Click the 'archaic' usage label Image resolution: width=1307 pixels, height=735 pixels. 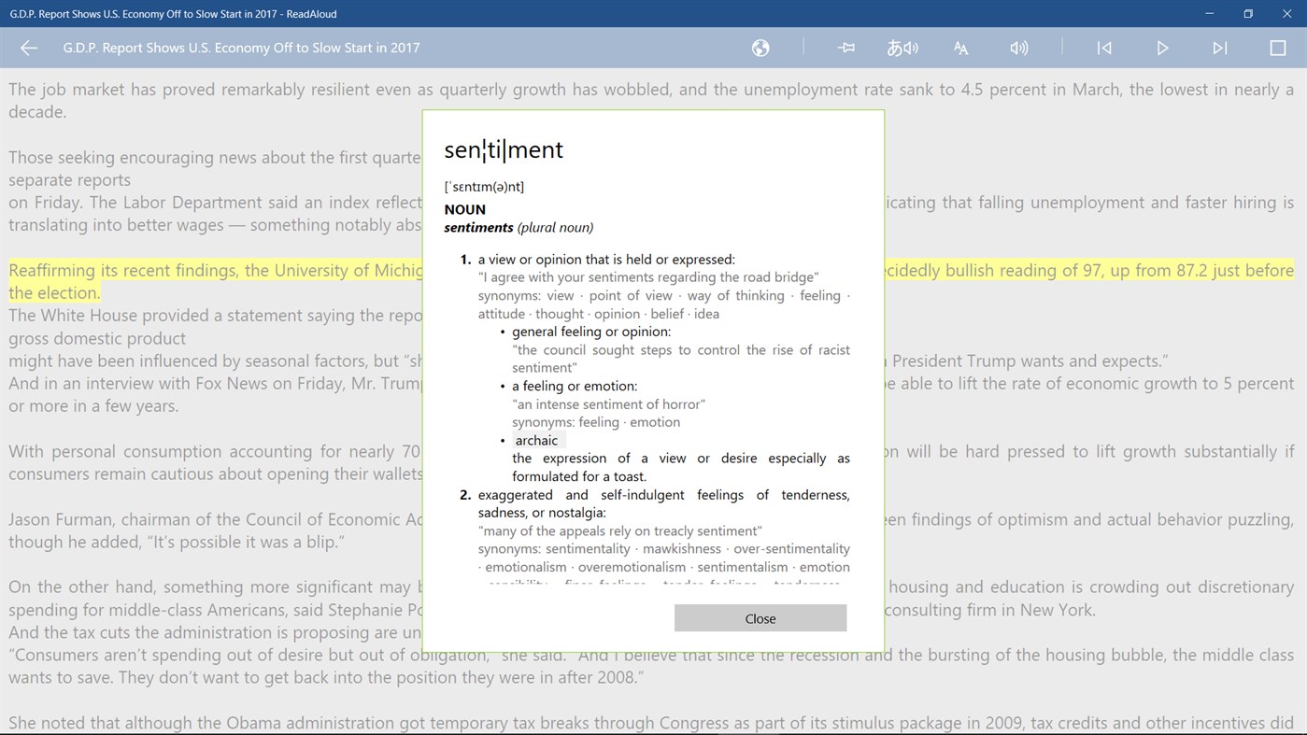[536, 440]
